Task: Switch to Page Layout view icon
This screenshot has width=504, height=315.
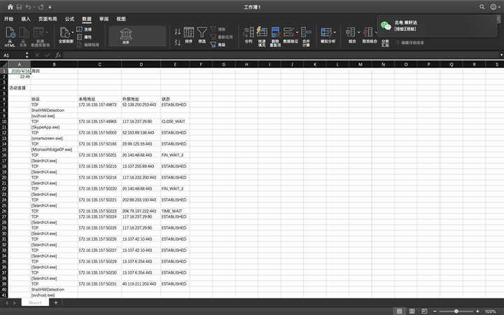Action: click(x=412, y=311)
